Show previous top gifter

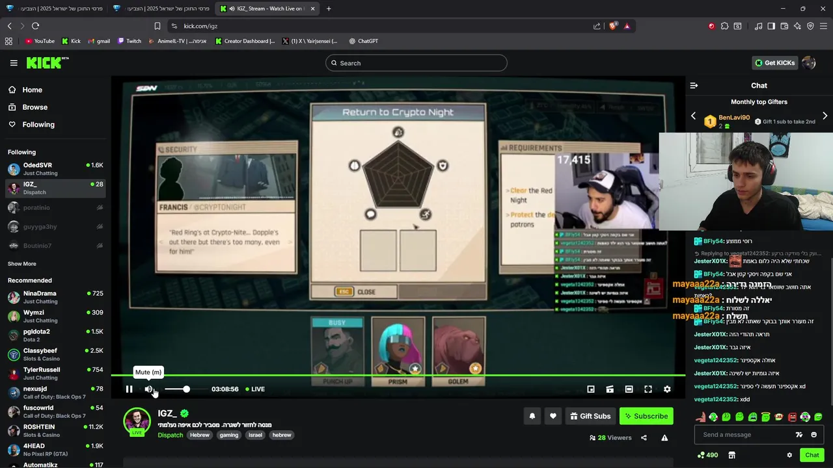pos(693,116)
